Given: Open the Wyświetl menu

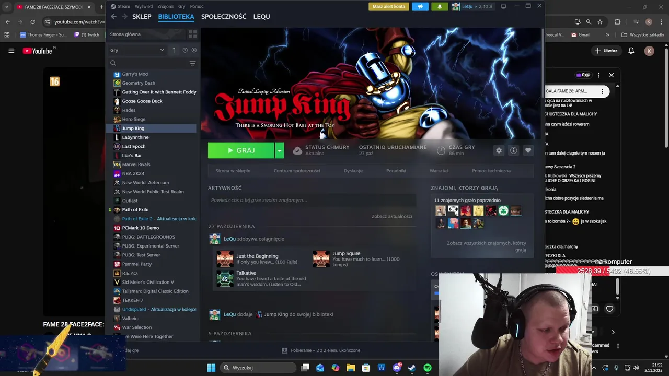Looking at the screenshot, I should 144,6.
